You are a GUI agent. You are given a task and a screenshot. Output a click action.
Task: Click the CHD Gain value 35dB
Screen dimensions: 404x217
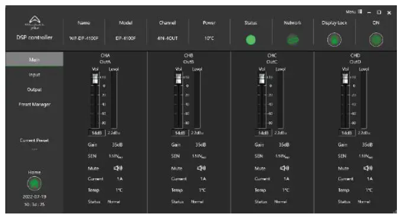tap(367, 145)
